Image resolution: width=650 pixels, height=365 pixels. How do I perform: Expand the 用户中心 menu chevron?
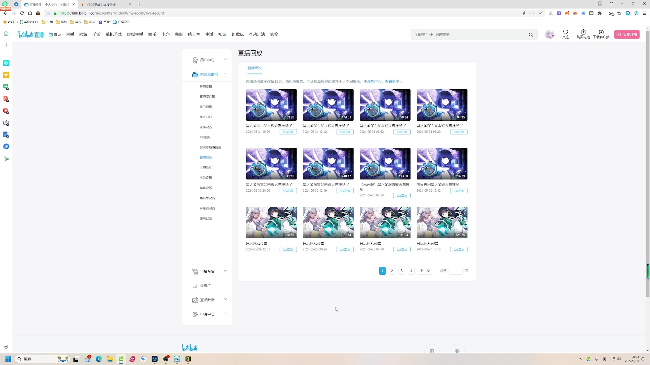[225, 59]
